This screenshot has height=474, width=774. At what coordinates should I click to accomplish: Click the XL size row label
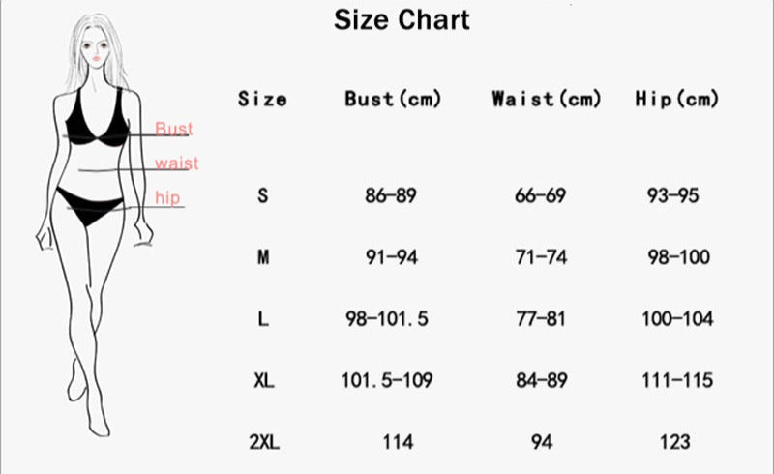click(262, 381)
